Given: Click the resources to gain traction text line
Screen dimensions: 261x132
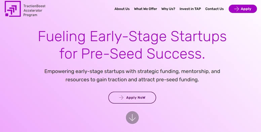Looking at the screenshot, I should (132, 80).
